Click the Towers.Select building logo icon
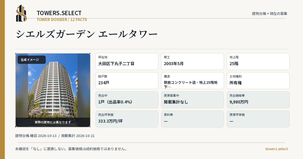The image size is (303, 159). point(21,13)
